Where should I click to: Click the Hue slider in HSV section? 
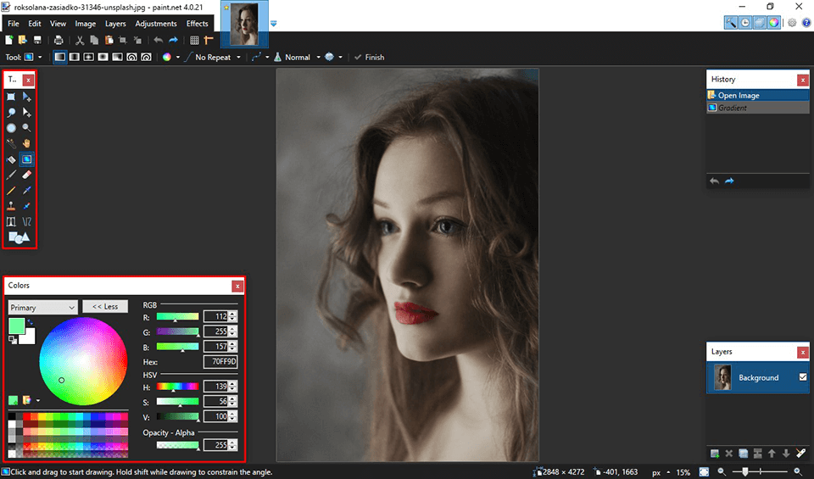click(x=176, y=387)
